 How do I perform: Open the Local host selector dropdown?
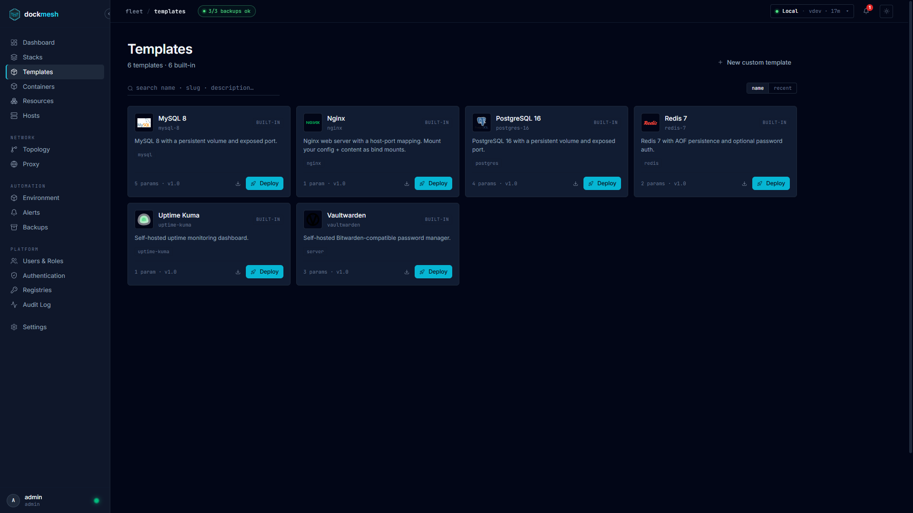[x=812, y=11]
